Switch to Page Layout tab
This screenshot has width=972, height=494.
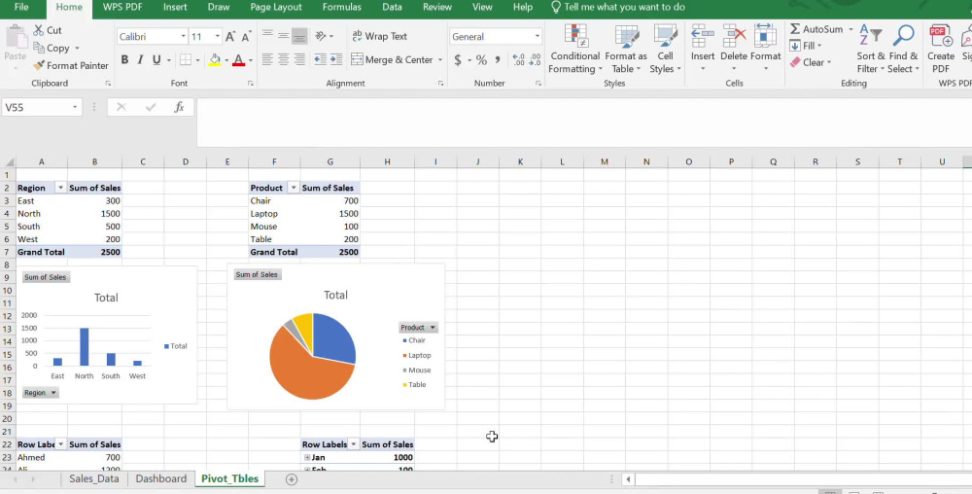click(276, 8)
